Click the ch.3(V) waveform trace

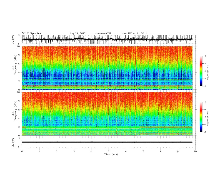click(x=107, y=142)
